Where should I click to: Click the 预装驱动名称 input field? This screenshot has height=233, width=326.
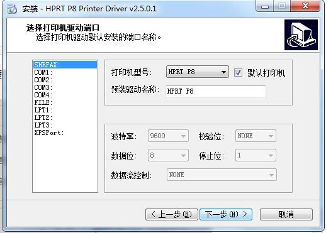[x=216, y=91]
